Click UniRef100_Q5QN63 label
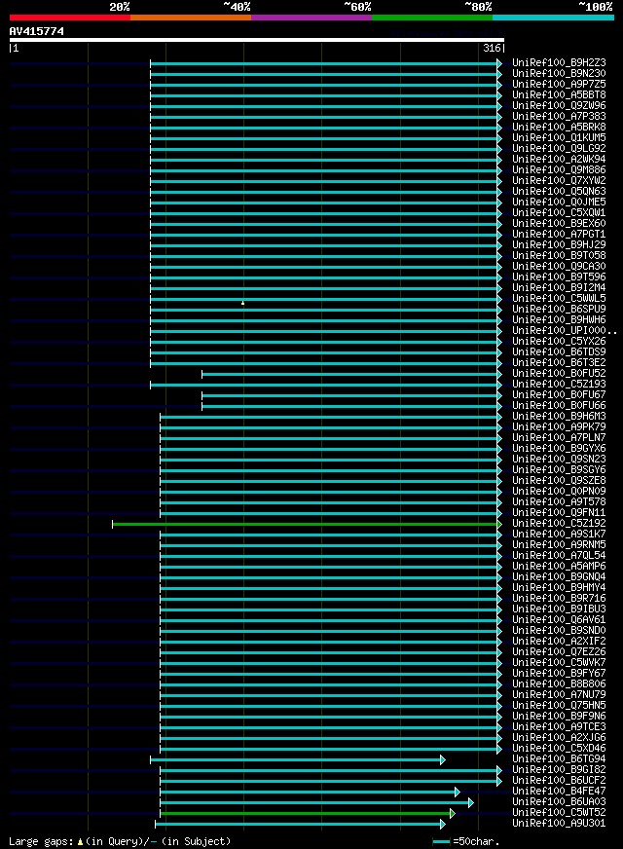Viewport: 623px width, 849px height. pyautogui.click(x=559, y=192)
